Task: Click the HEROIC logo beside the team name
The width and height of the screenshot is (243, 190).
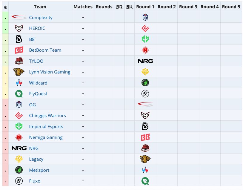Action: (x=19, y=28)
